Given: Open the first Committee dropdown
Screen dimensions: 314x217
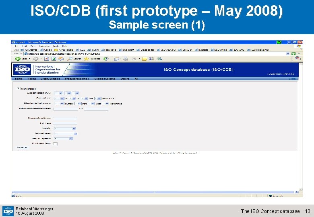Looking at the screenshot, I should 59,98.
